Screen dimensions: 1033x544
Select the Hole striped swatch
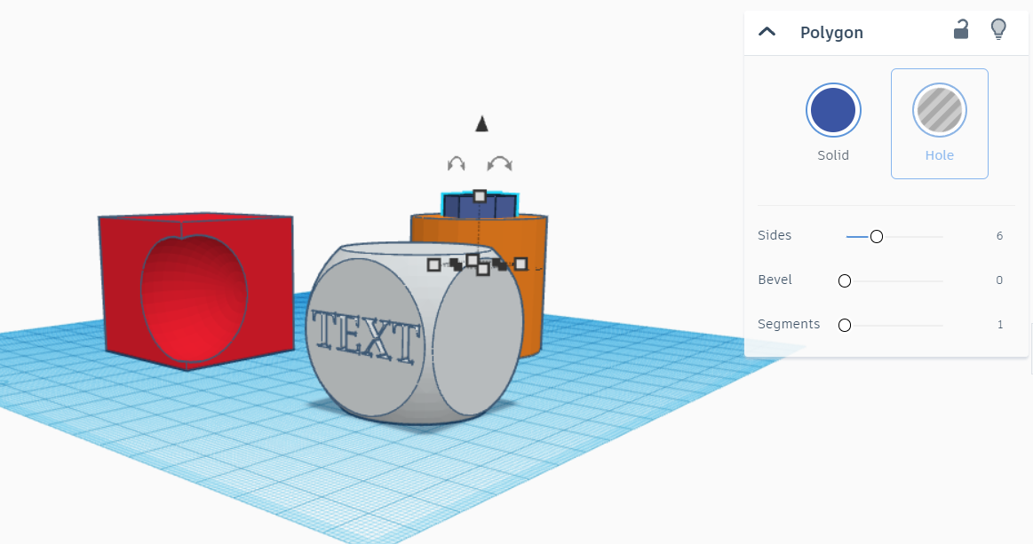[x=939, y=110]
